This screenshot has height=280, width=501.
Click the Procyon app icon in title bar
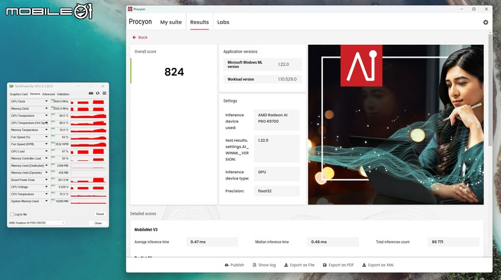[130, 9]
